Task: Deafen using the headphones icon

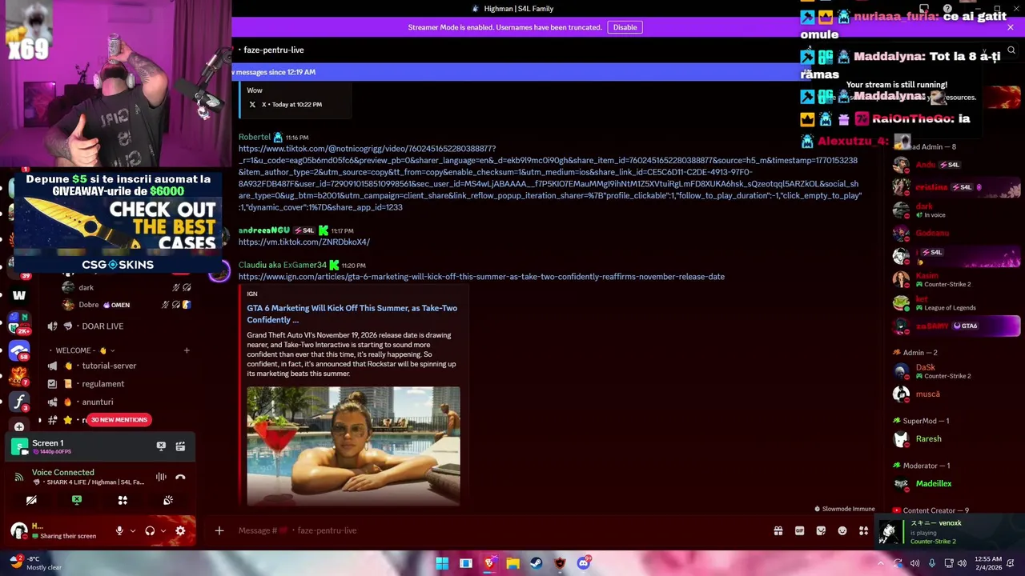Action: [150, 530]
